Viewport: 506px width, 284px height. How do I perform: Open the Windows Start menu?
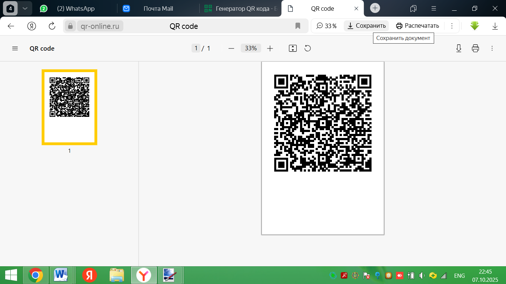[11, 275]
